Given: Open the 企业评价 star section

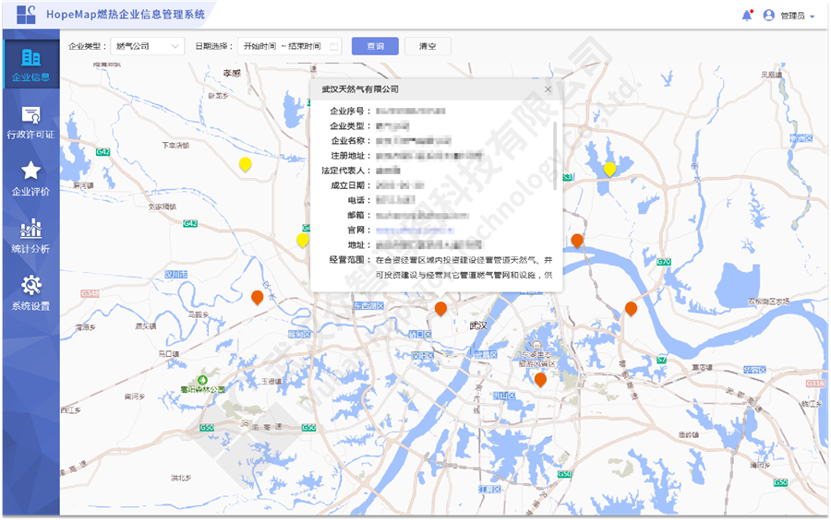Looking at the screenshot, I should [30, 179].
